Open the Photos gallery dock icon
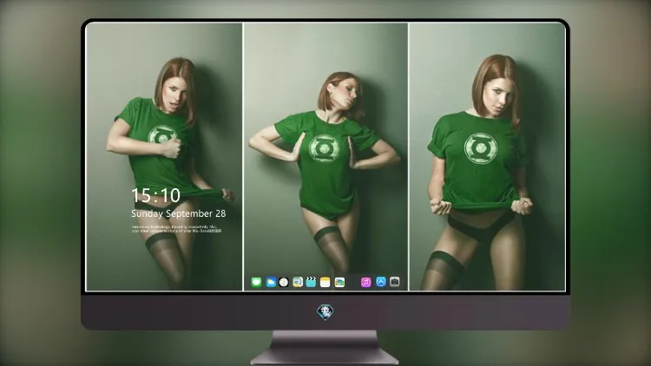The image size is (651, 366). 339,282
